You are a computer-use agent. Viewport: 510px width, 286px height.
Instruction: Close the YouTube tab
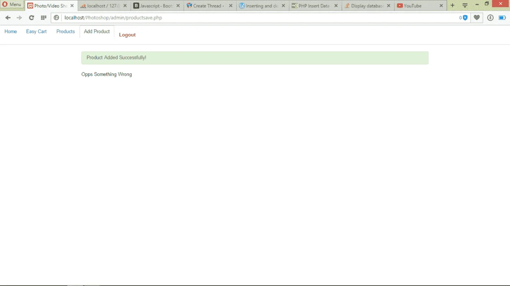pos(441,6)
